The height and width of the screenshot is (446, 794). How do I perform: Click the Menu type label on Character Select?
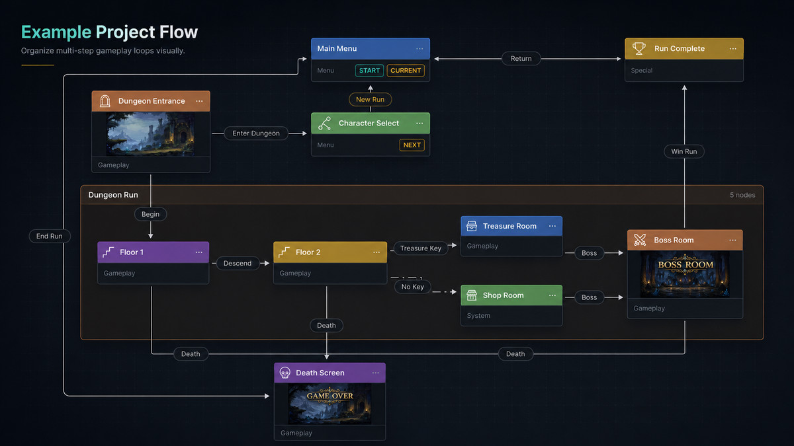(326, 145)
